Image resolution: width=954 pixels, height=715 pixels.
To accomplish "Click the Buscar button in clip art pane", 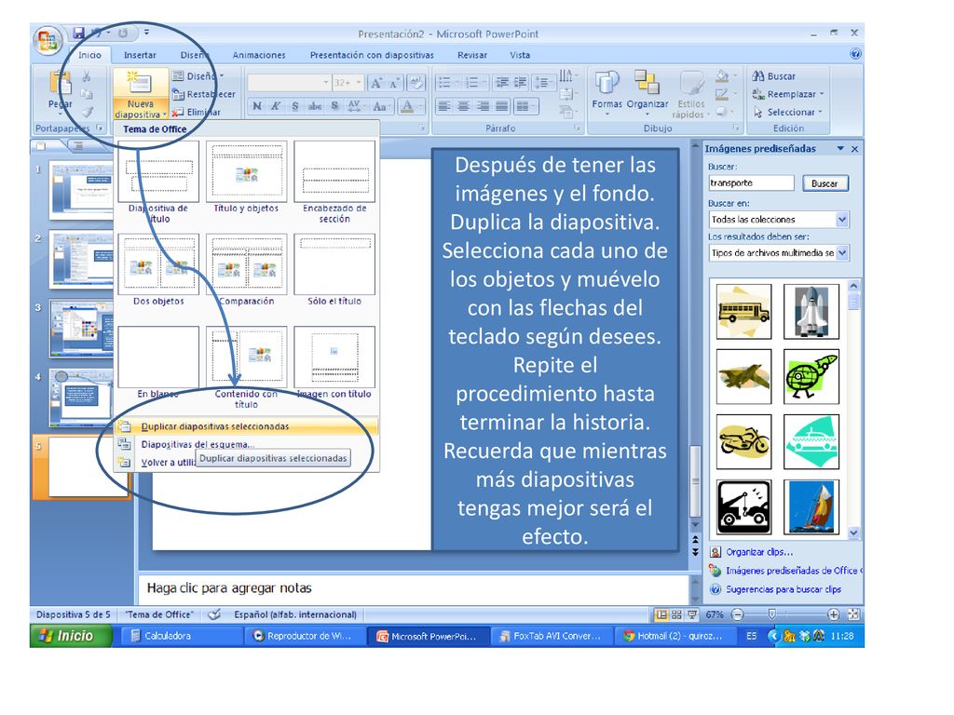I will [x=825, y=183].
